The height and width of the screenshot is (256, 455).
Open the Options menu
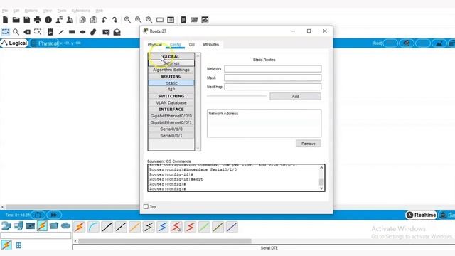click(x=31, y=11)
